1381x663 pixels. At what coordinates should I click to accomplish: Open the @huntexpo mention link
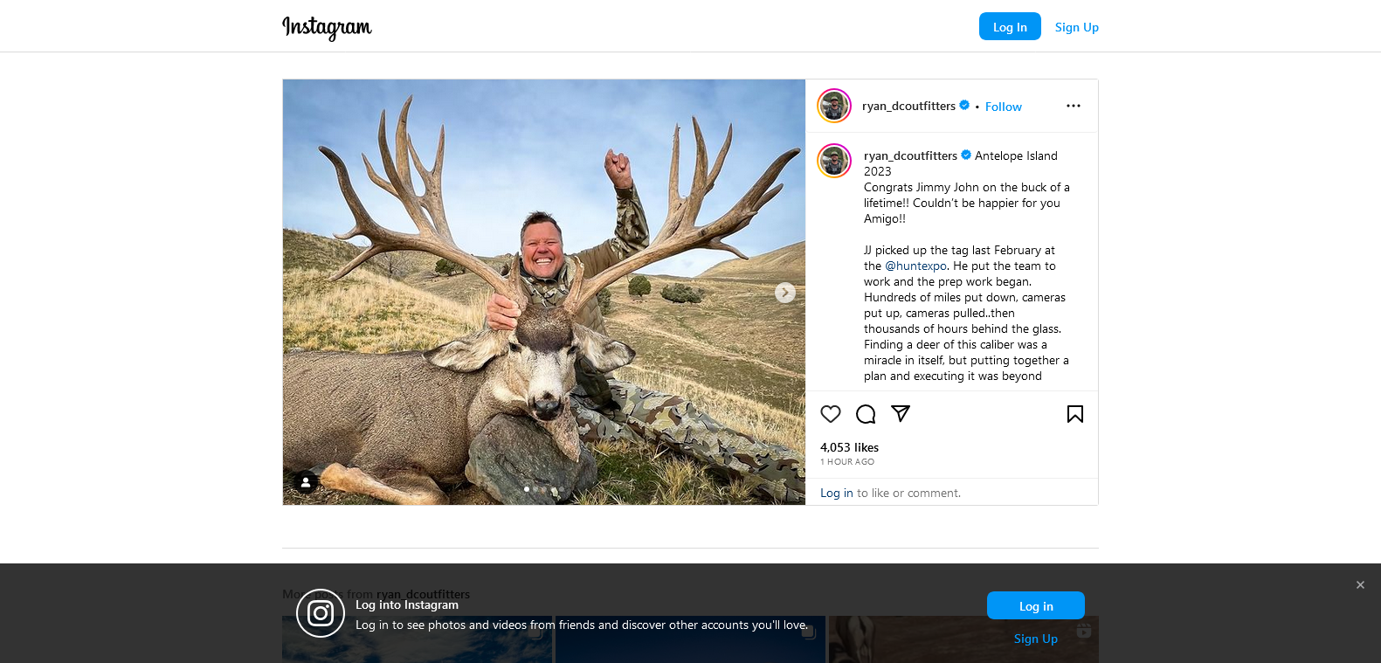coord(915,266)
